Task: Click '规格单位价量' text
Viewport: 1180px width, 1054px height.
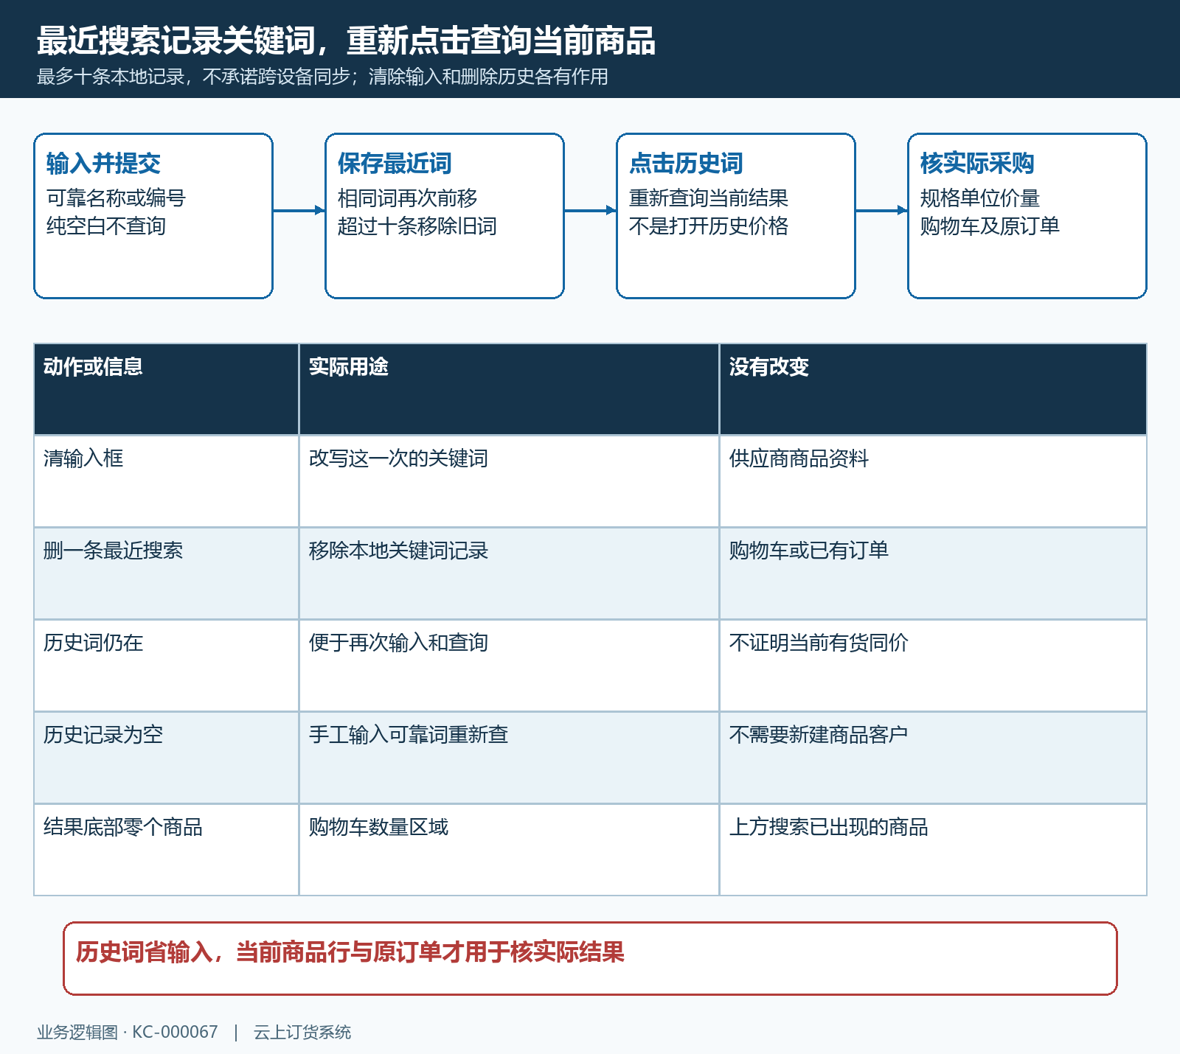Action: tap(979, 198)
